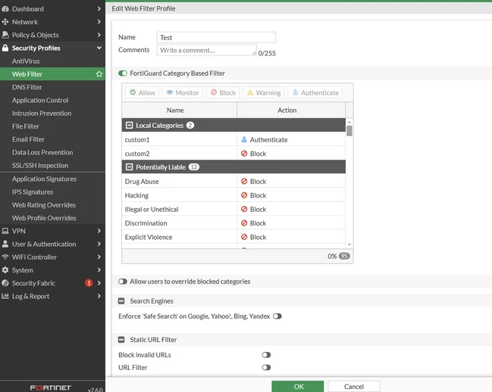The image size is (492, 392).
Task: Enable Allow users to override blocked categories
Action: pos(123,282)
